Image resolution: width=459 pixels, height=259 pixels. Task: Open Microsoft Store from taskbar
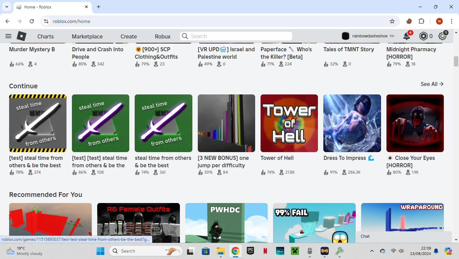tap(206, 251)
